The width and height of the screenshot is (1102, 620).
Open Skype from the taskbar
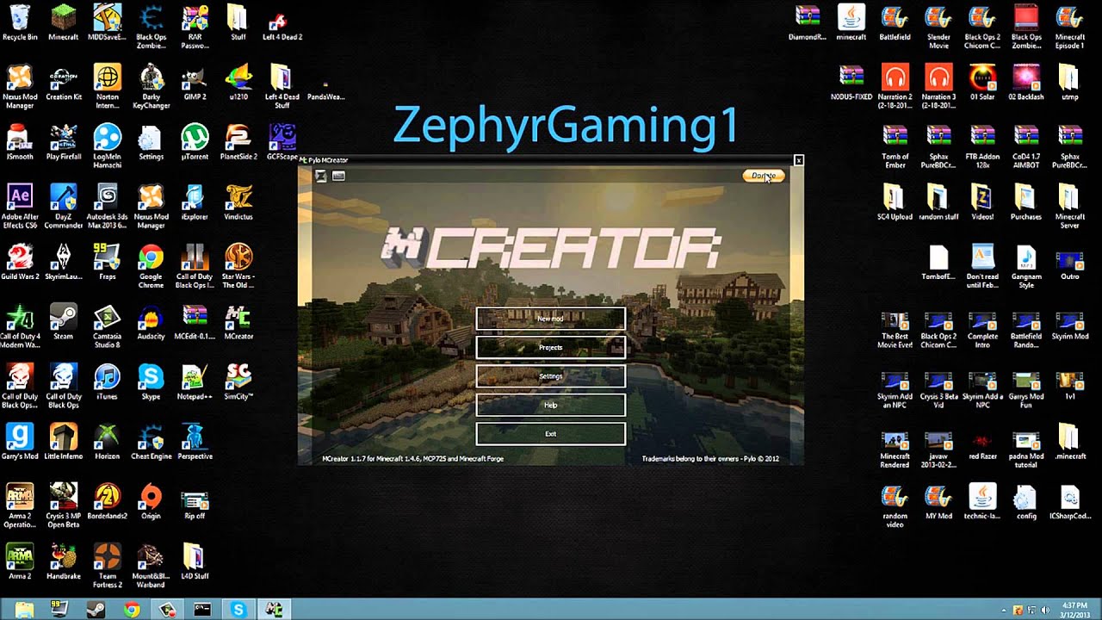tap(238, 610)
